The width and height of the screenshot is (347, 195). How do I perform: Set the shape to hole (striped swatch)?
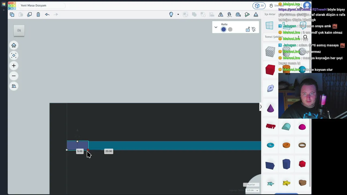pyautogui.click(x=230, y=30)
